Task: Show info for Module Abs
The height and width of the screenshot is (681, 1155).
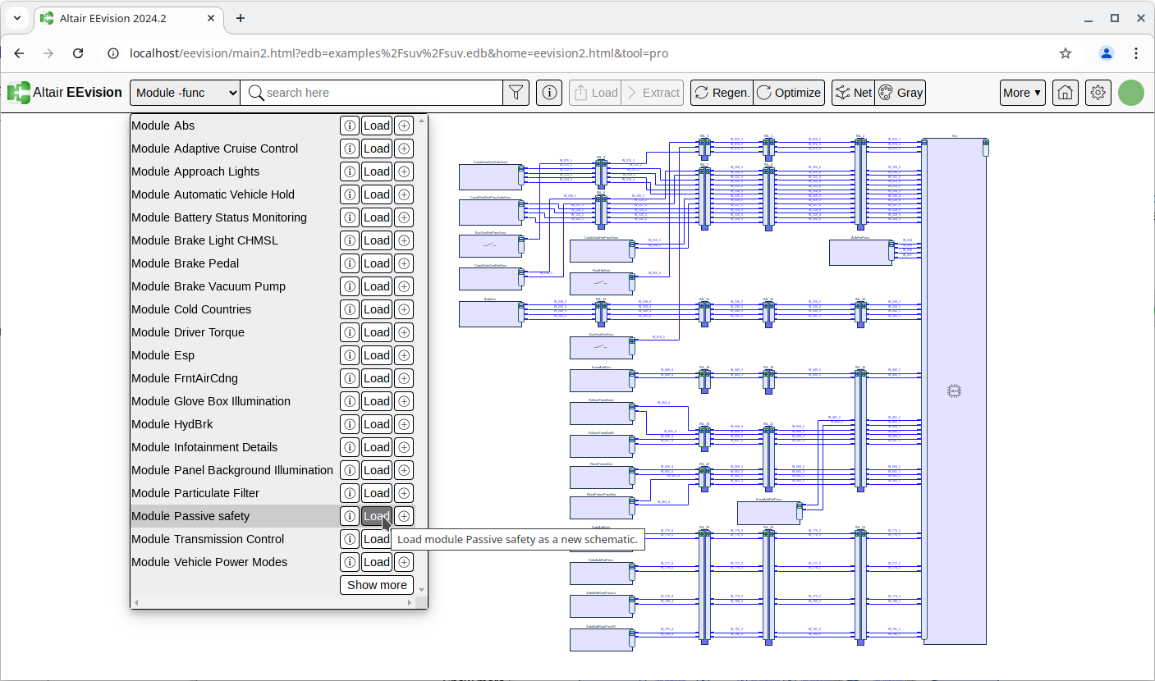Action: click(350, 126)
